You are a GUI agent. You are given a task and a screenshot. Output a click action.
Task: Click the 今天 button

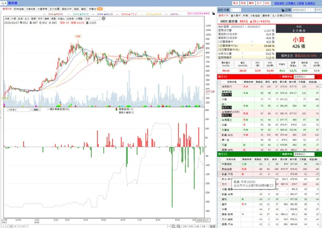319,10
